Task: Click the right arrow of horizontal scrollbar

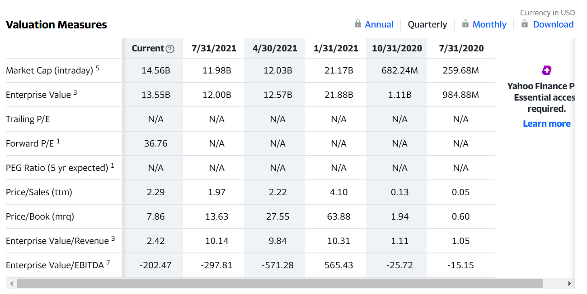Action: click(570, 284)
